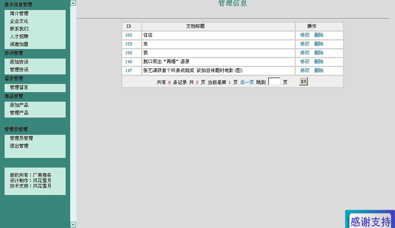Choose 修改 in the row for 158

(305, 53)
